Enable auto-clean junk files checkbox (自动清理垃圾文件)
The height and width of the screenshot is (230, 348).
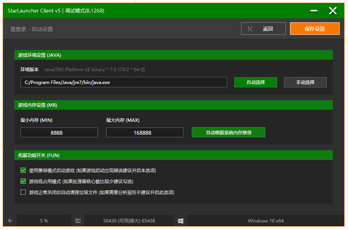23,192
